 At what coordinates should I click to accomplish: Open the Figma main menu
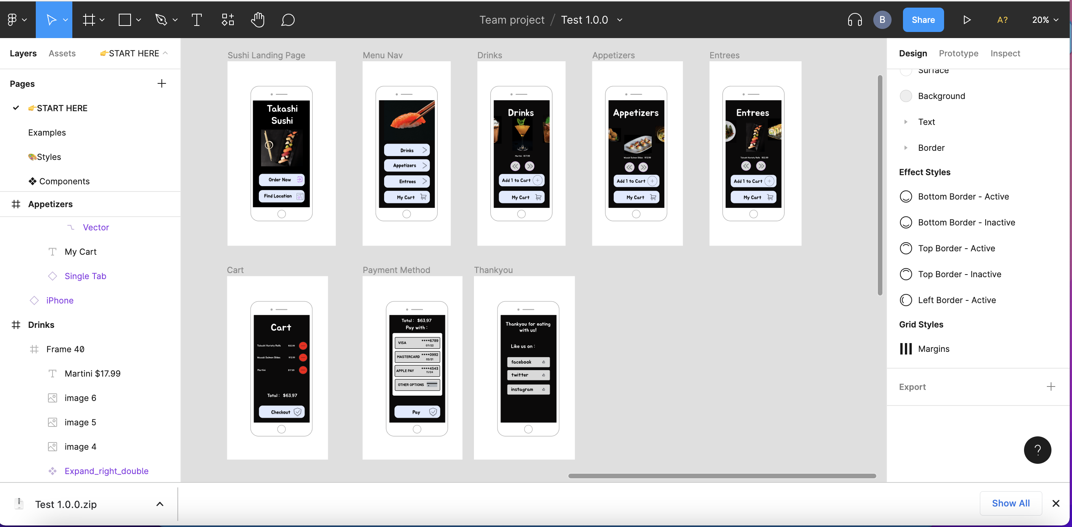coord(13,19)
